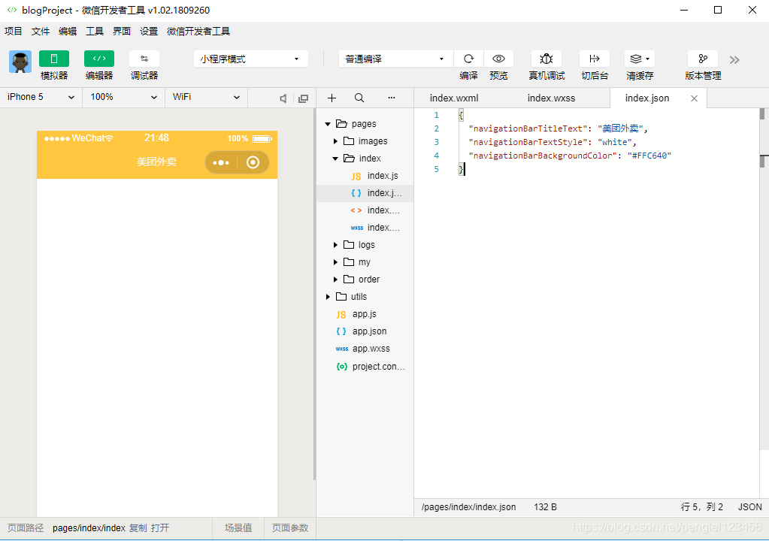This screenshot has height=541, width=769.
Task: Toggle the Simulator (模拟器) panel button
Action: click(54, 59)
